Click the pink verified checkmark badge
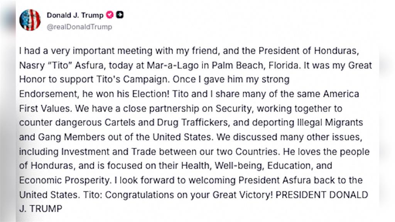 click(110, 15)
